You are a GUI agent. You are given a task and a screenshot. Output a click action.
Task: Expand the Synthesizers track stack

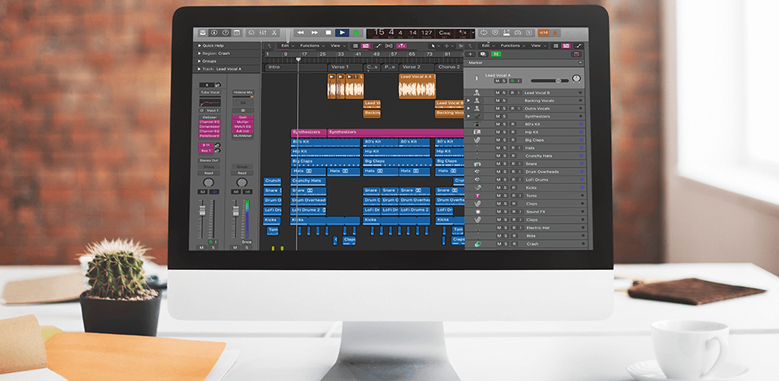pyautogui.click(x=468, y=116)
